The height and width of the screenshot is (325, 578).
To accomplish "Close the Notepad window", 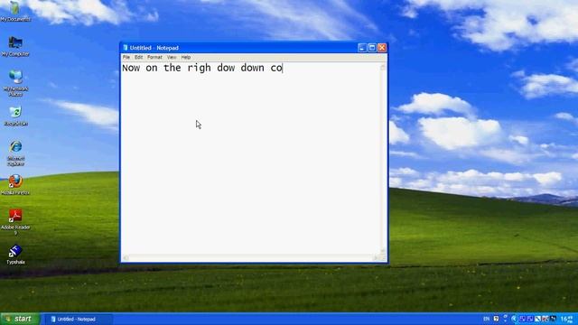I will pos(382,48).
